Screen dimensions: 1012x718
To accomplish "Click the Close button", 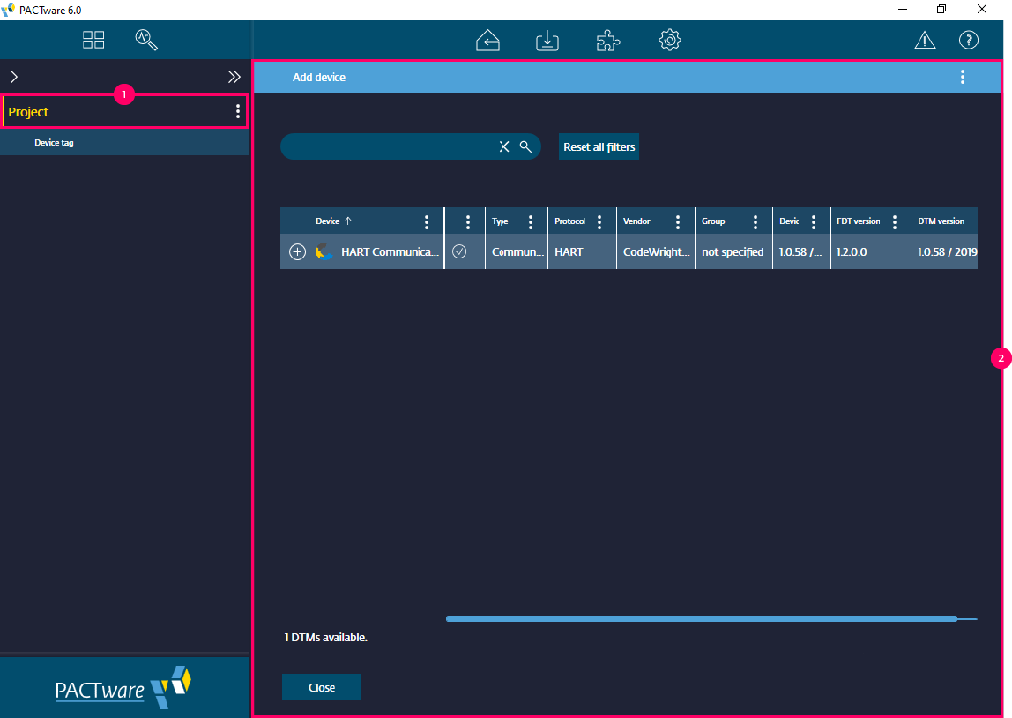I will [x=322, y=688].
